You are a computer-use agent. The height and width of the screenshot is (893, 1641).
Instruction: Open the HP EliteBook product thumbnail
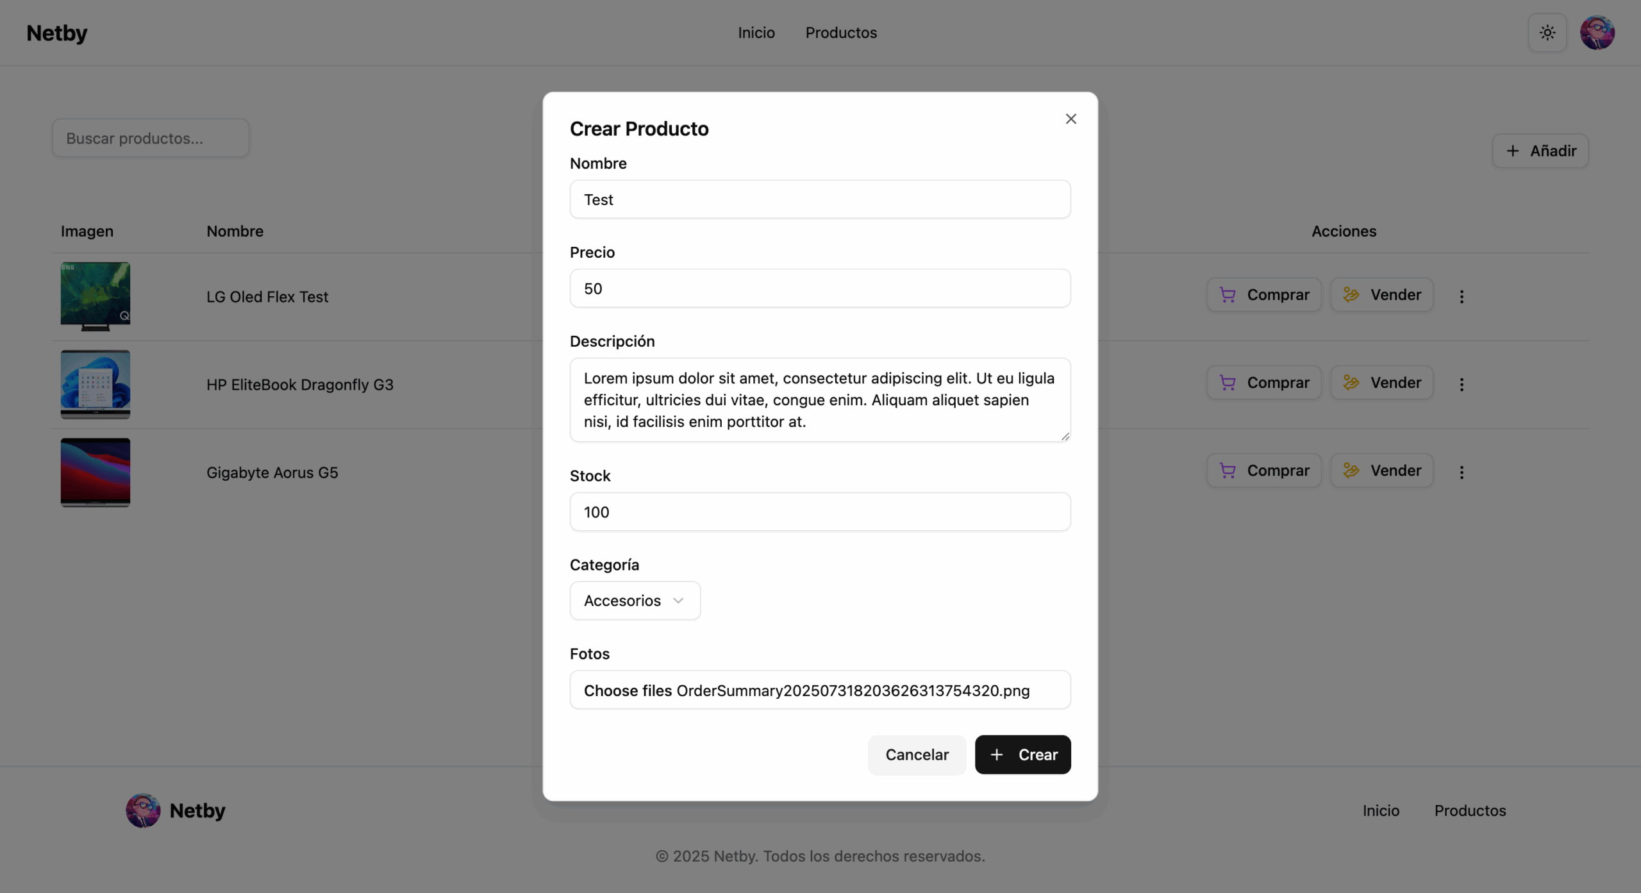tap(96, 384)
